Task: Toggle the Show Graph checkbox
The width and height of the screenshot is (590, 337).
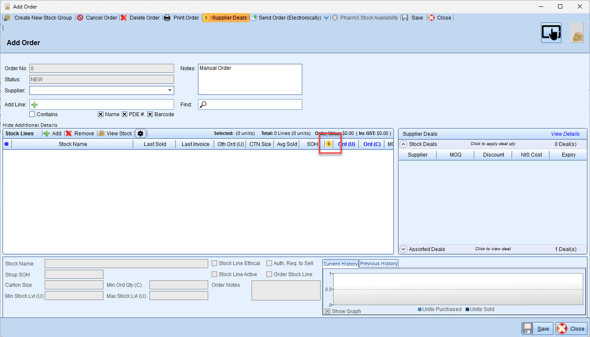Action: point(327,311)
